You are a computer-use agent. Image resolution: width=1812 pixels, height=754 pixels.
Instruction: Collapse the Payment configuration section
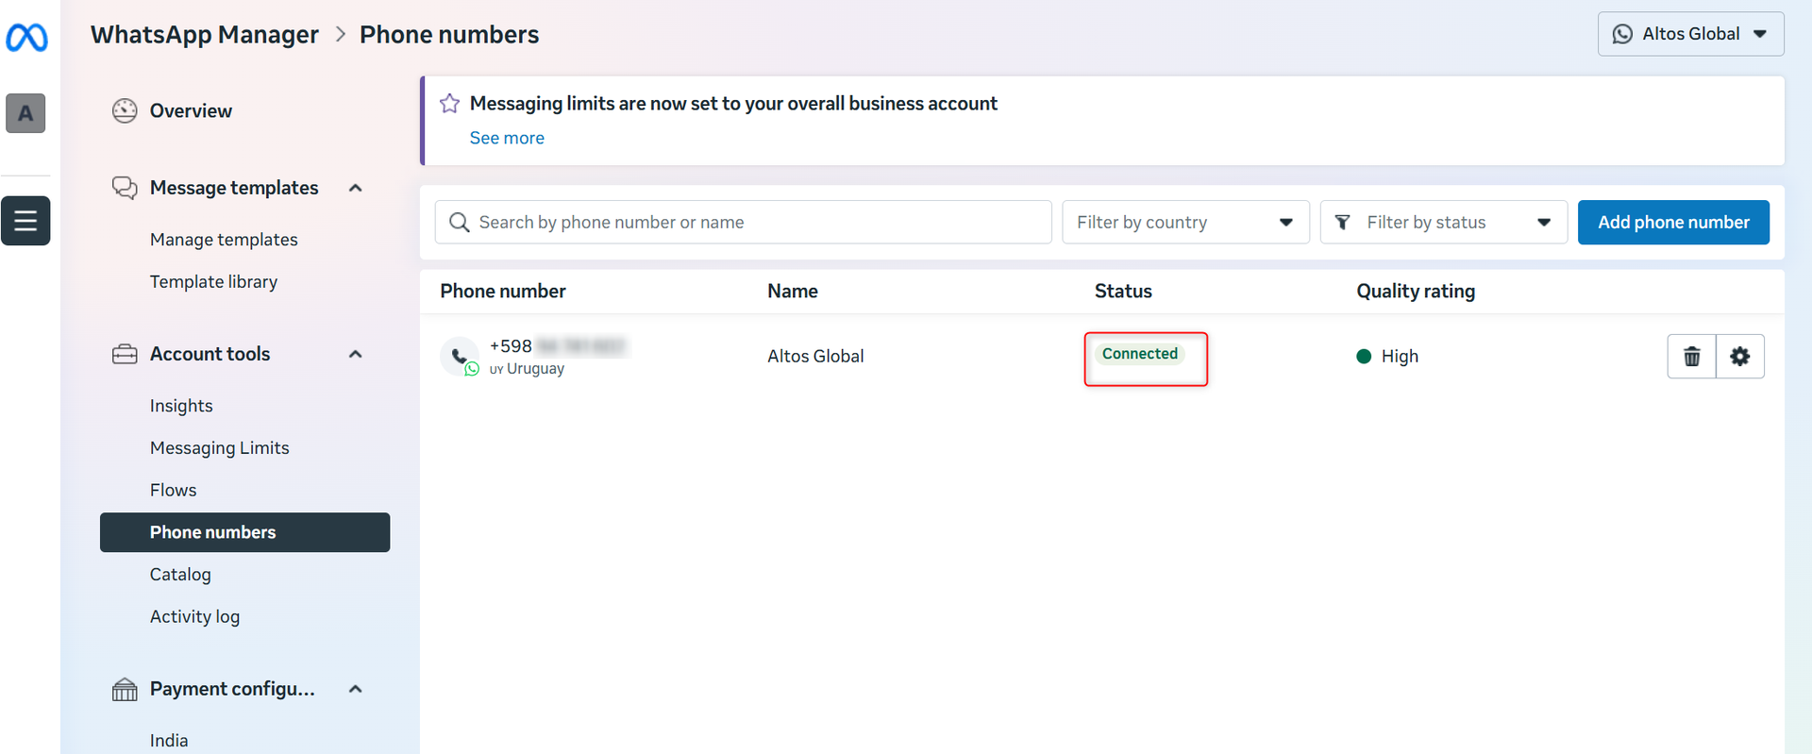(x=356, y=689)
